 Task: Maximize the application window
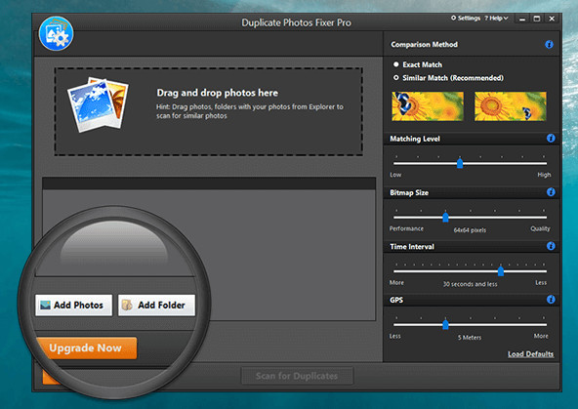pyautogui.click(x=537, y=19)
